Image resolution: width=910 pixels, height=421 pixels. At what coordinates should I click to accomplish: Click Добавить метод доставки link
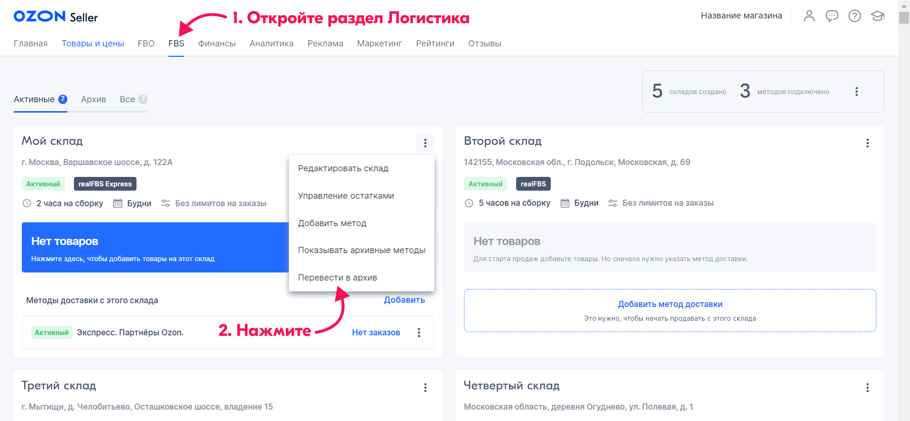tap(670, 304)
